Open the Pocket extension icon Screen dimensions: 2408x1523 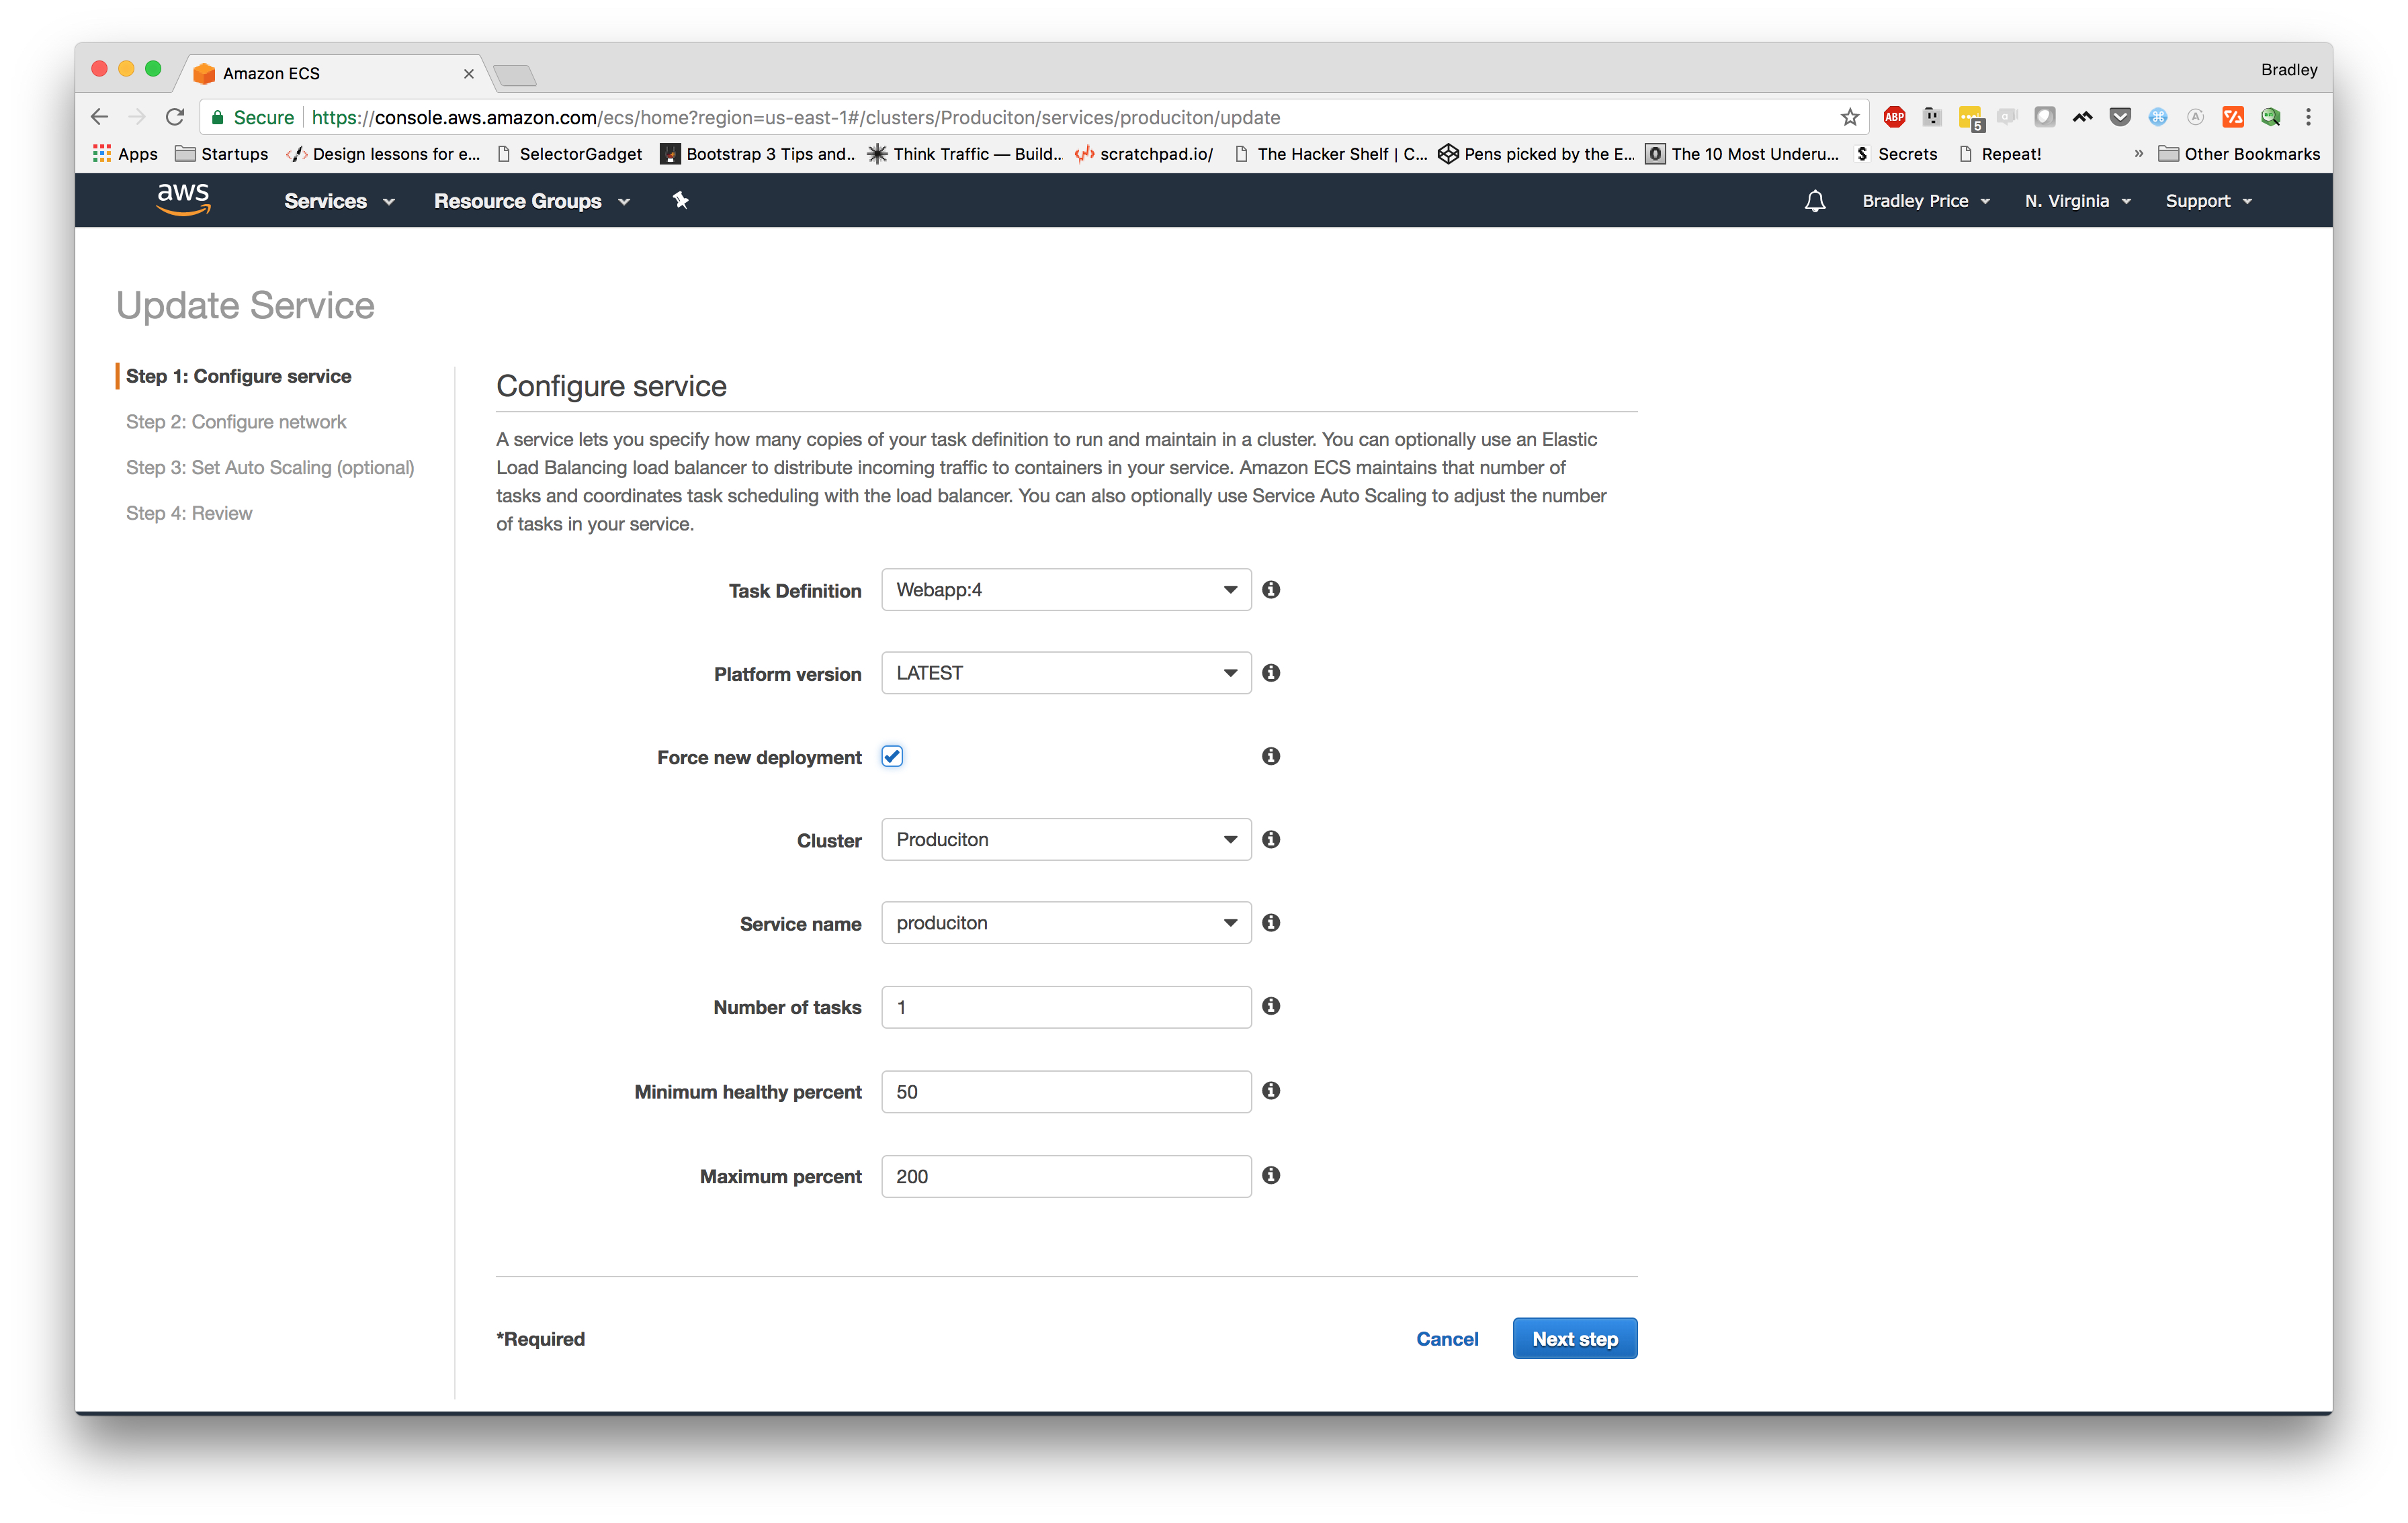2119,117
